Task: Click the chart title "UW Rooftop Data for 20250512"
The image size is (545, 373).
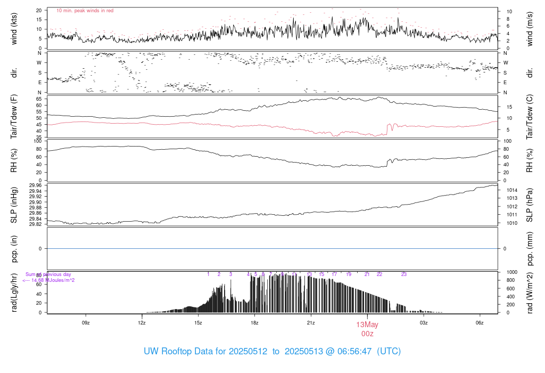Action: tap(205, 351)
